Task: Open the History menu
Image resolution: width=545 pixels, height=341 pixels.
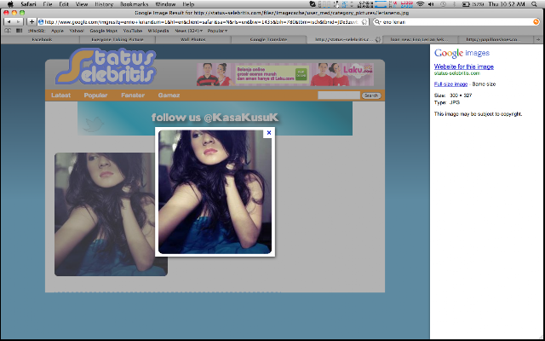Action: click(x=104, y=4)
